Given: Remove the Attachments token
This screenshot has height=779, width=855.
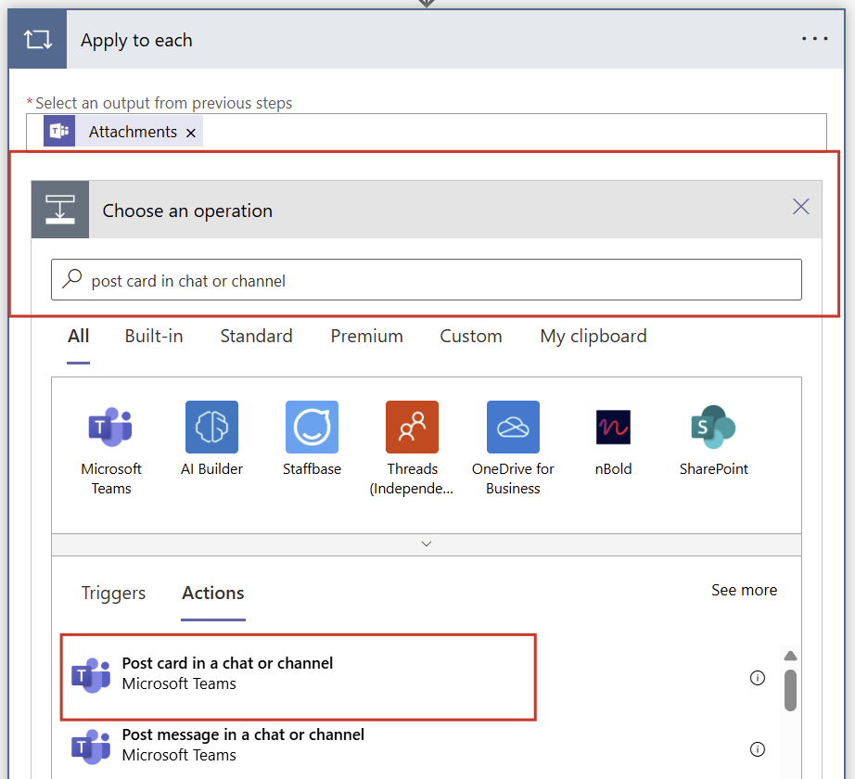Looking at the screenshot, I should (191, 133).
